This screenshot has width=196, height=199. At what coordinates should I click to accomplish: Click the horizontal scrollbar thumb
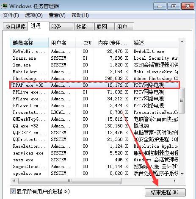[x=70, y=181]
